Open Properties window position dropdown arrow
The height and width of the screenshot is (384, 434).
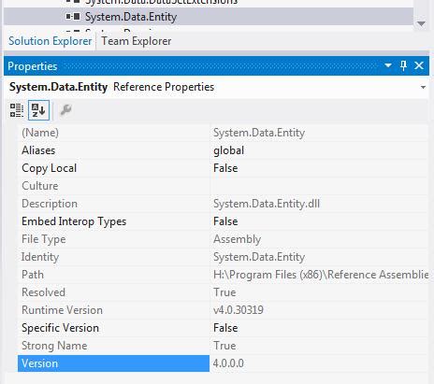click(388, 65)
